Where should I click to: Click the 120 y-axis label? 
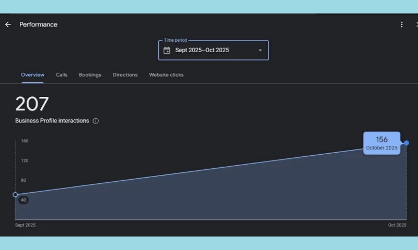click(25, 160)
